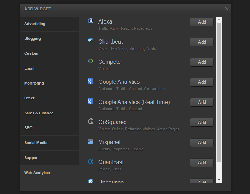
Task: Select the Custom category
Action: point(50,54)
